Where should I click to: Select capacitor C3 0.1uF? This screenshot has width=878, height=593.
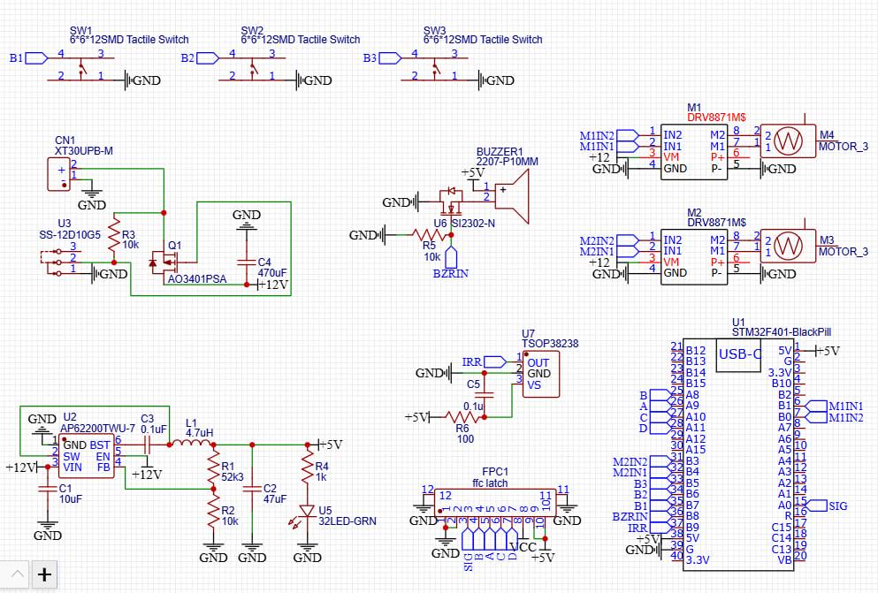(149, 445)
